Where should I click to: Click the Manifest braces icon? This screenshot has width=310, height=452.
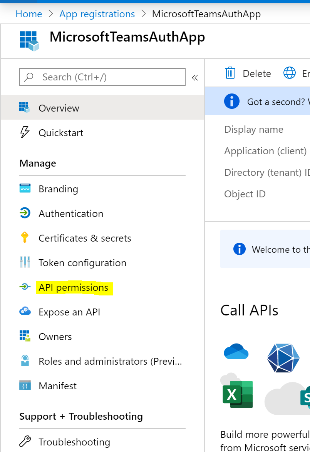click(x=25, y=385)
